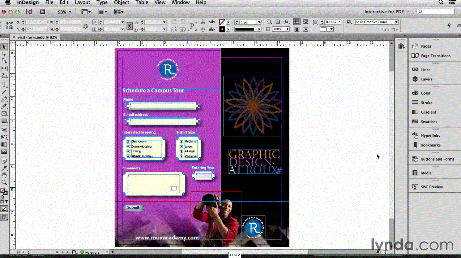
Task: Select the Large radio button
Action: click(182, 147)
